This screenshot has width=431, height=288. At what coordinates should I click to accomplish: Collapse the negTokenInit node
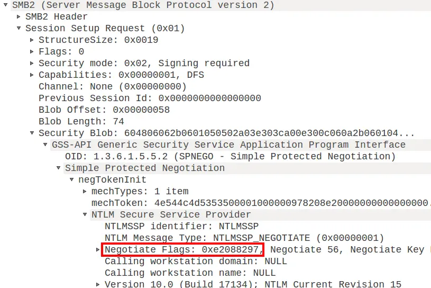point(72,180)
